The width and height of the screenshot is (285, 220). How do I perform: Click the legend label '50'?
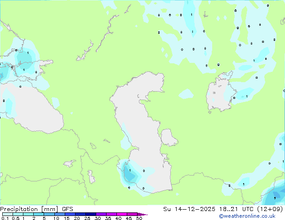(x=139, y=218)
